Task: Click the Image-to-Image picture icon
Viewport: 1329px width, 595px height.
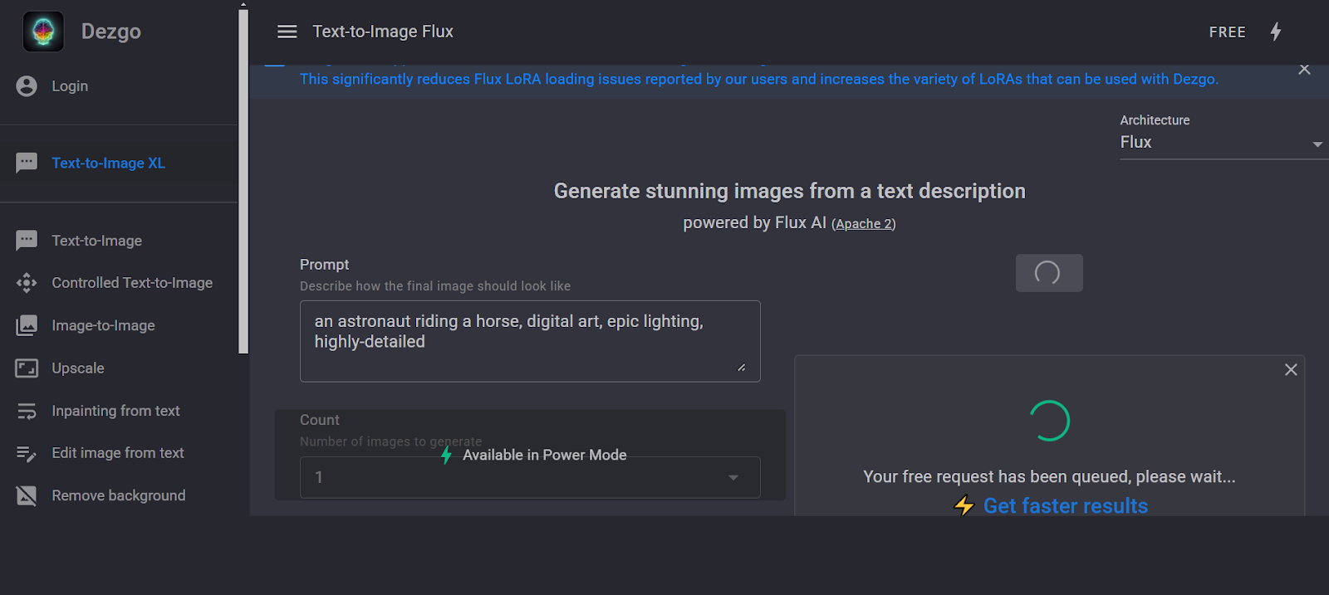Action: pyautogui.click(x=27, y=325)
